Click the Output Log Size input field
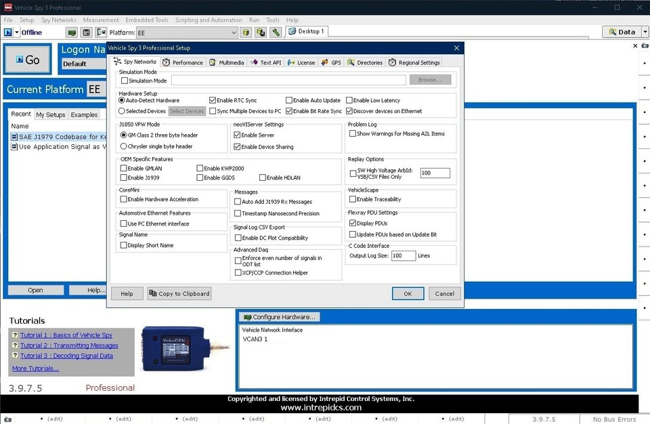Image resolution: width=650 pixels, height=424 pixels. (x=404, y=255)
